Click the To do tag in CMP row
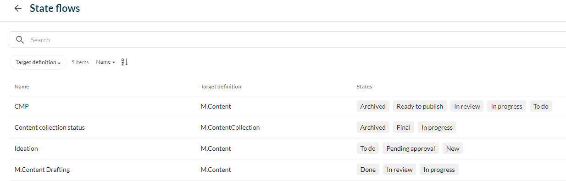The height and width of the screenshot is (181, 566). [541, 106]
